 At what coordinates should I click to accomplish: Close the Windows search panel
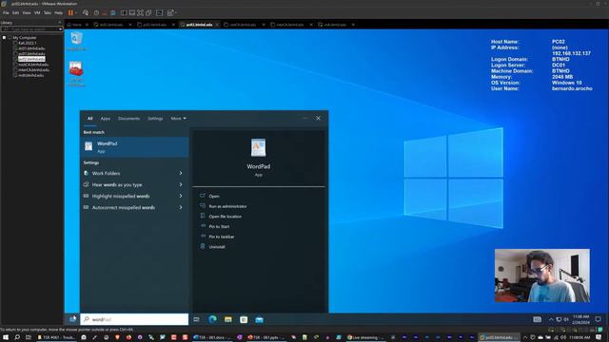(x=318, y=118)
